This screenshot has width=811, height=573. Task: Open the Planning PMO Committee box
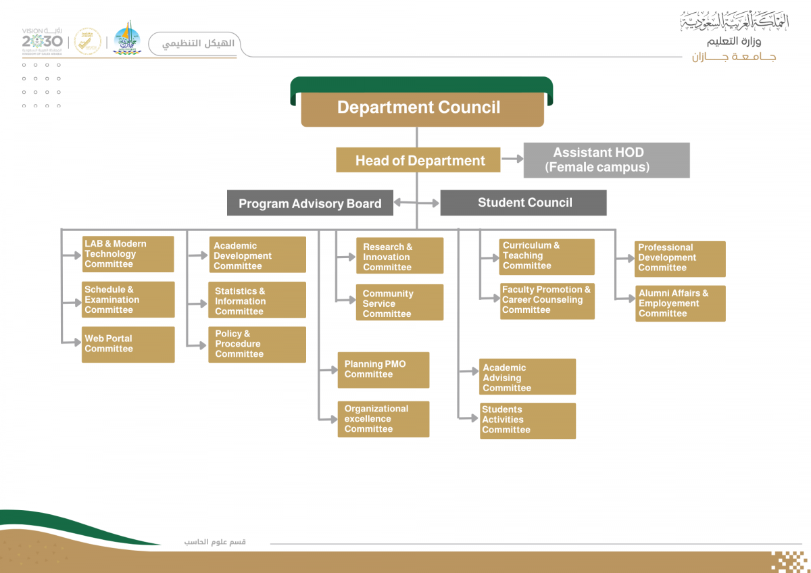[383, 370]
